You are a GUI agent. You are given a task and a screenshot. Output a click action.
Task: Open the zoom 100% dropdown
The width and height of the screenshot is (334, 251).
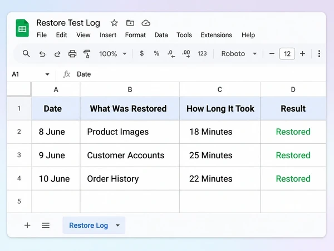pyautogui.click(x=112, y=54)
